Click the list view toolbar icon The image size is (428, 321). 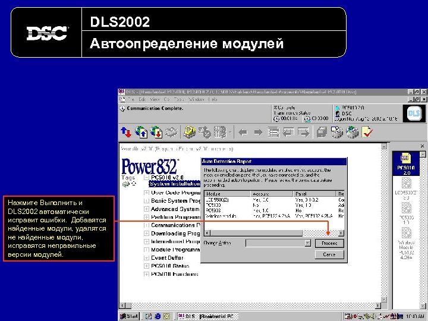pos(273,133)
